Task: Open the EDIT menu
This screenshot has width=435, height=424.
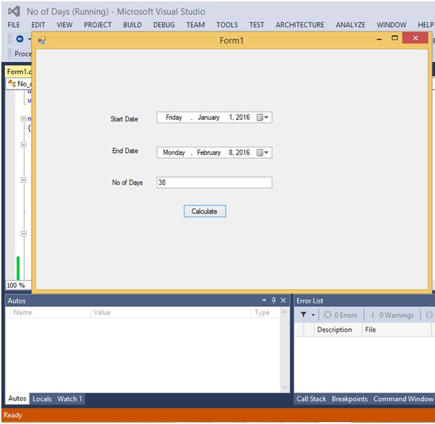Action: (38, 25)
